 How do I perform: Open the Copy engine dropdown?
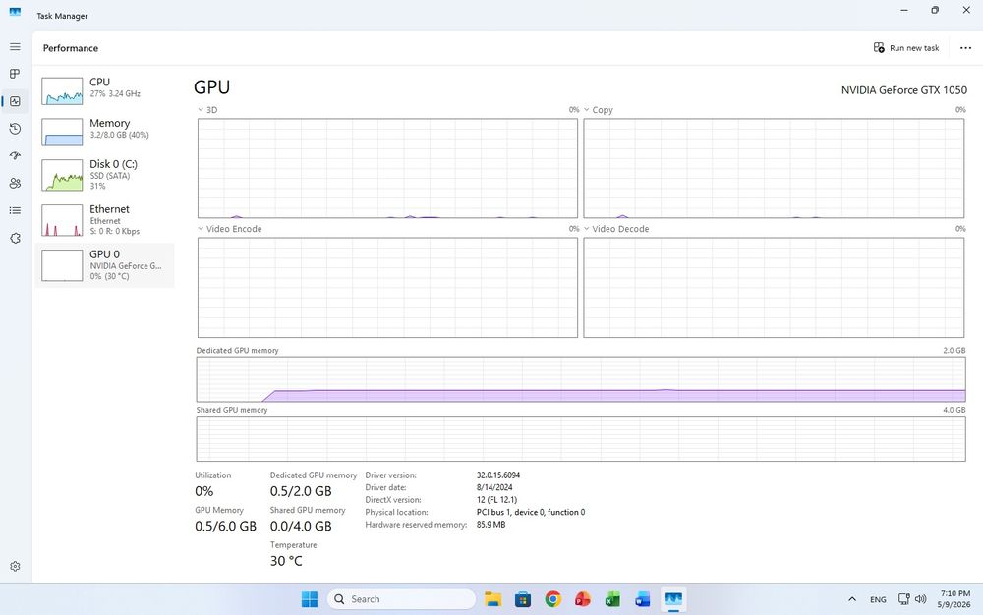point(598,110)
